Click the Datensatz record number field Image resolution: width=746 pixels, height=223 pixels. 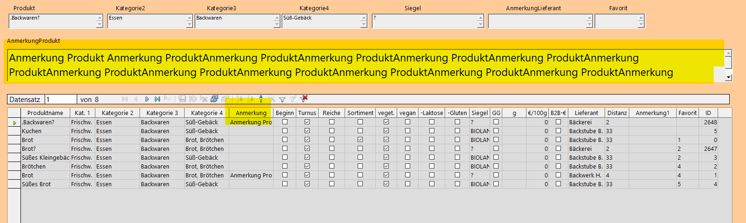(x=60, y=99)
